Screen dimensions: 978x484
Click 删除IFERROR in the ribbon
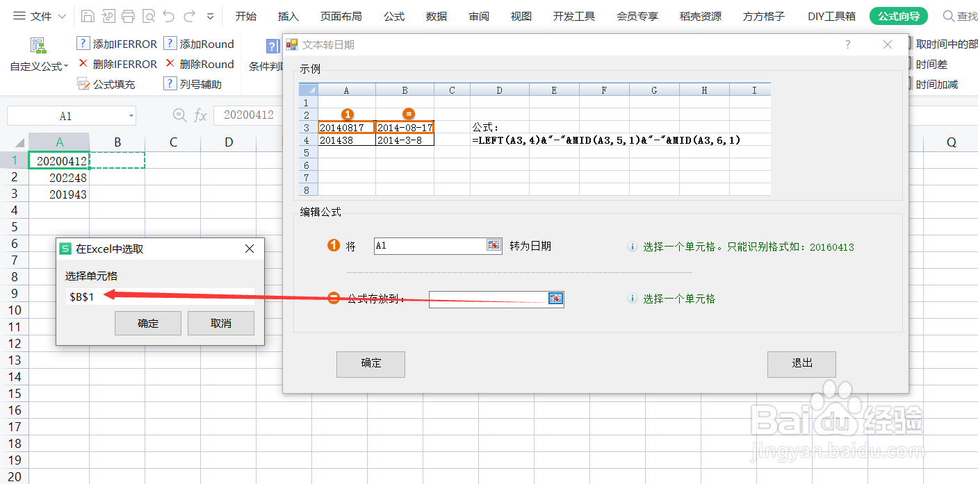click(x=117, y=64)
